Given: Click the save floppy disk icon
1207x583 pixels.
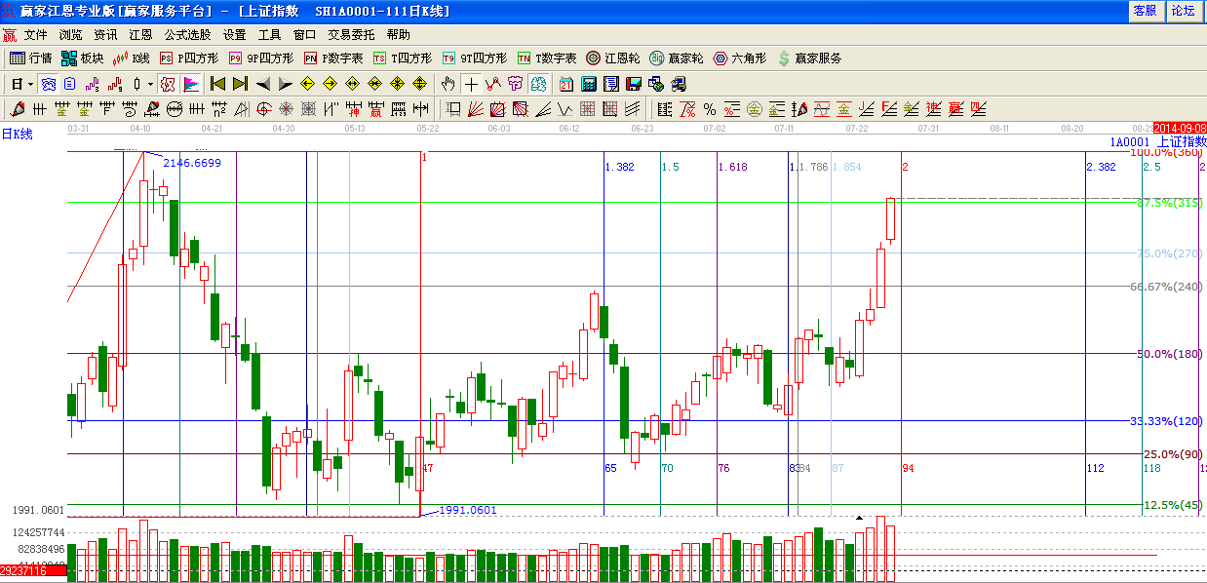Looking at the screenshot, I should [x=634, y=84].
